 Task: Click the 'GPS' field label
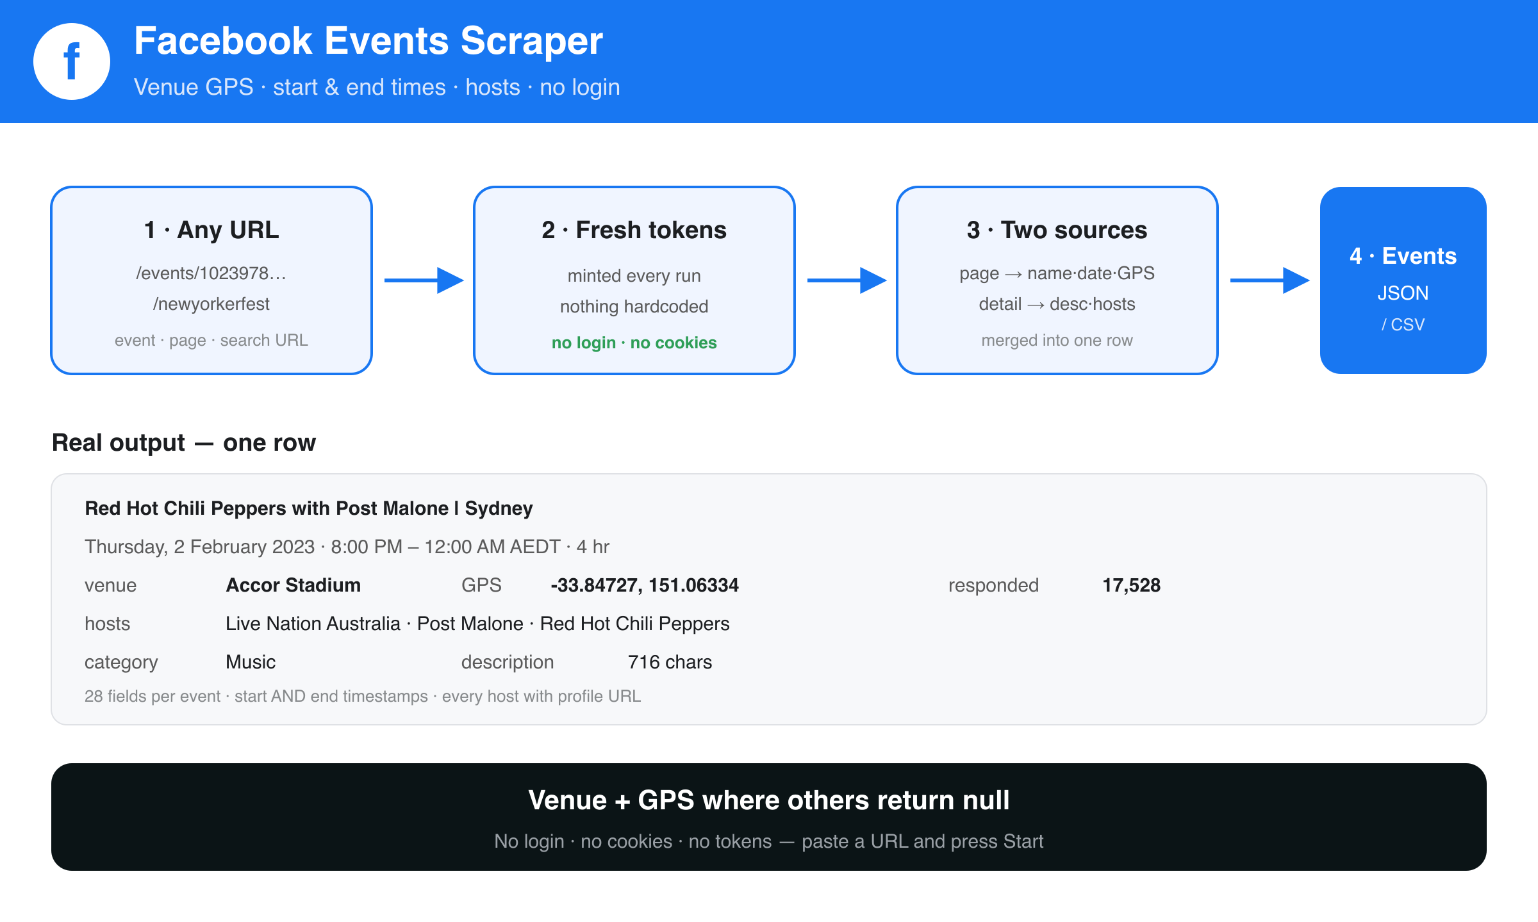tap(482, 585)
